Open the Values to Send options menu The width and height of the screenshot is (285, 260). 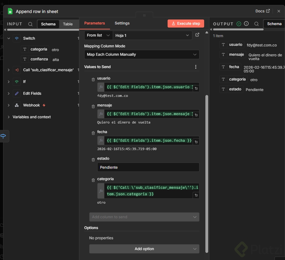[195, 67]
